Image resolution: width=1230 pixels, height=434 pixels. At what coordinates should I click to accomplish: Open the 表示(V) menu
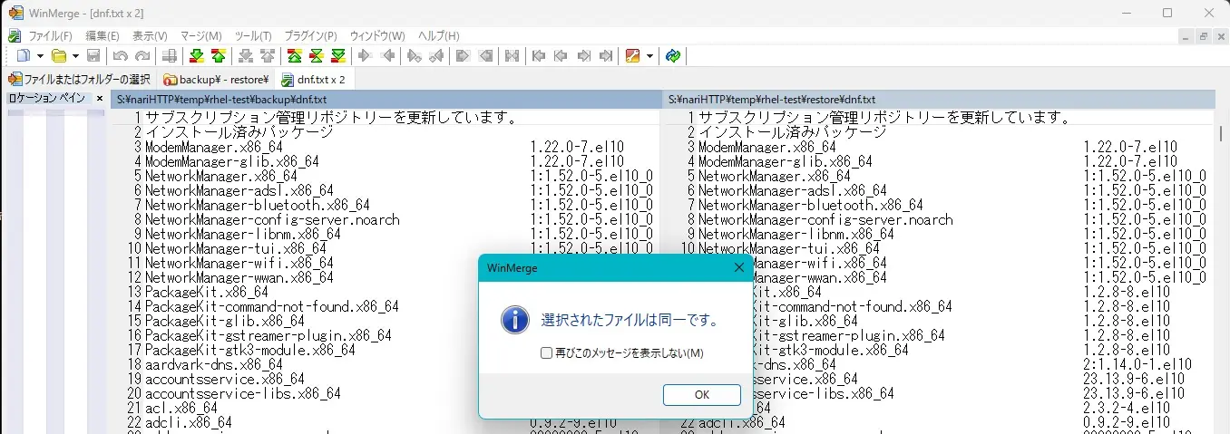click(x=150, y=35)
